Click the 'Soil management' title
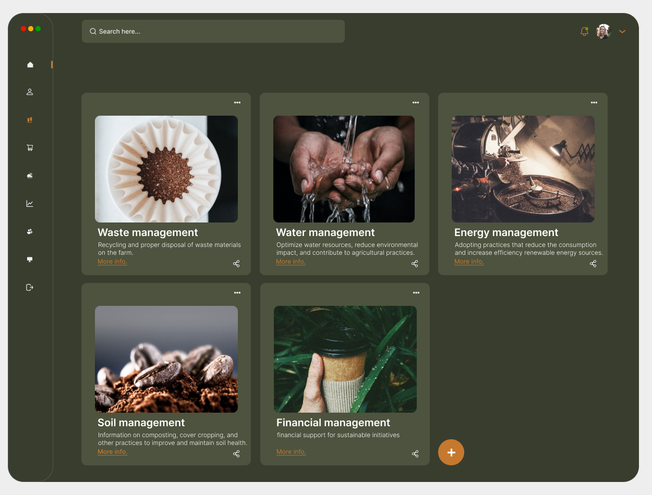652x495 pixels. pyautogui.click(x=141, y=423)
